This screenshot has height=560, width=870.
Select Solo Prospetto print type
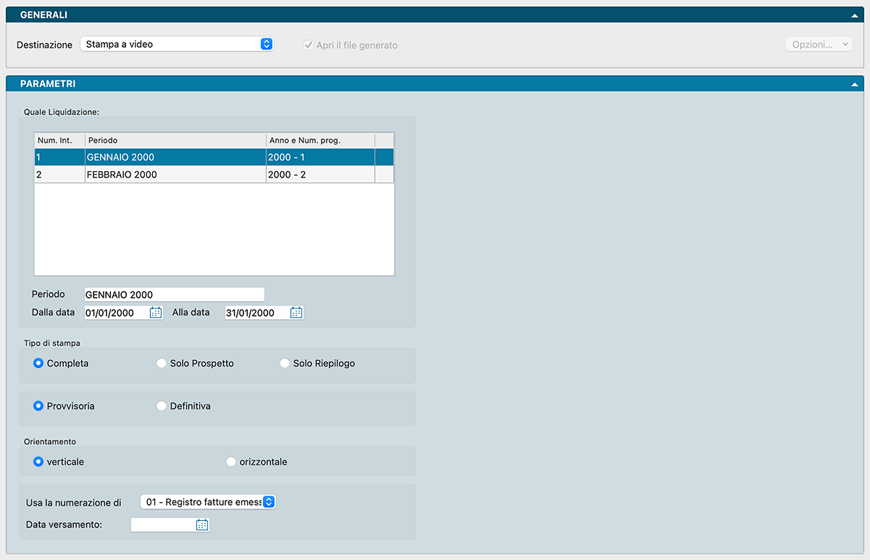point(162,364)
